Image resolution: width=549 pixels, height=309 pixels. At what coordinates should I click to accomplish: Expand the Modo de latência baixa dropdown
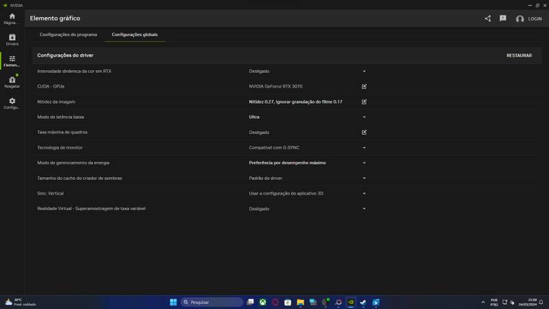point(364,117)
